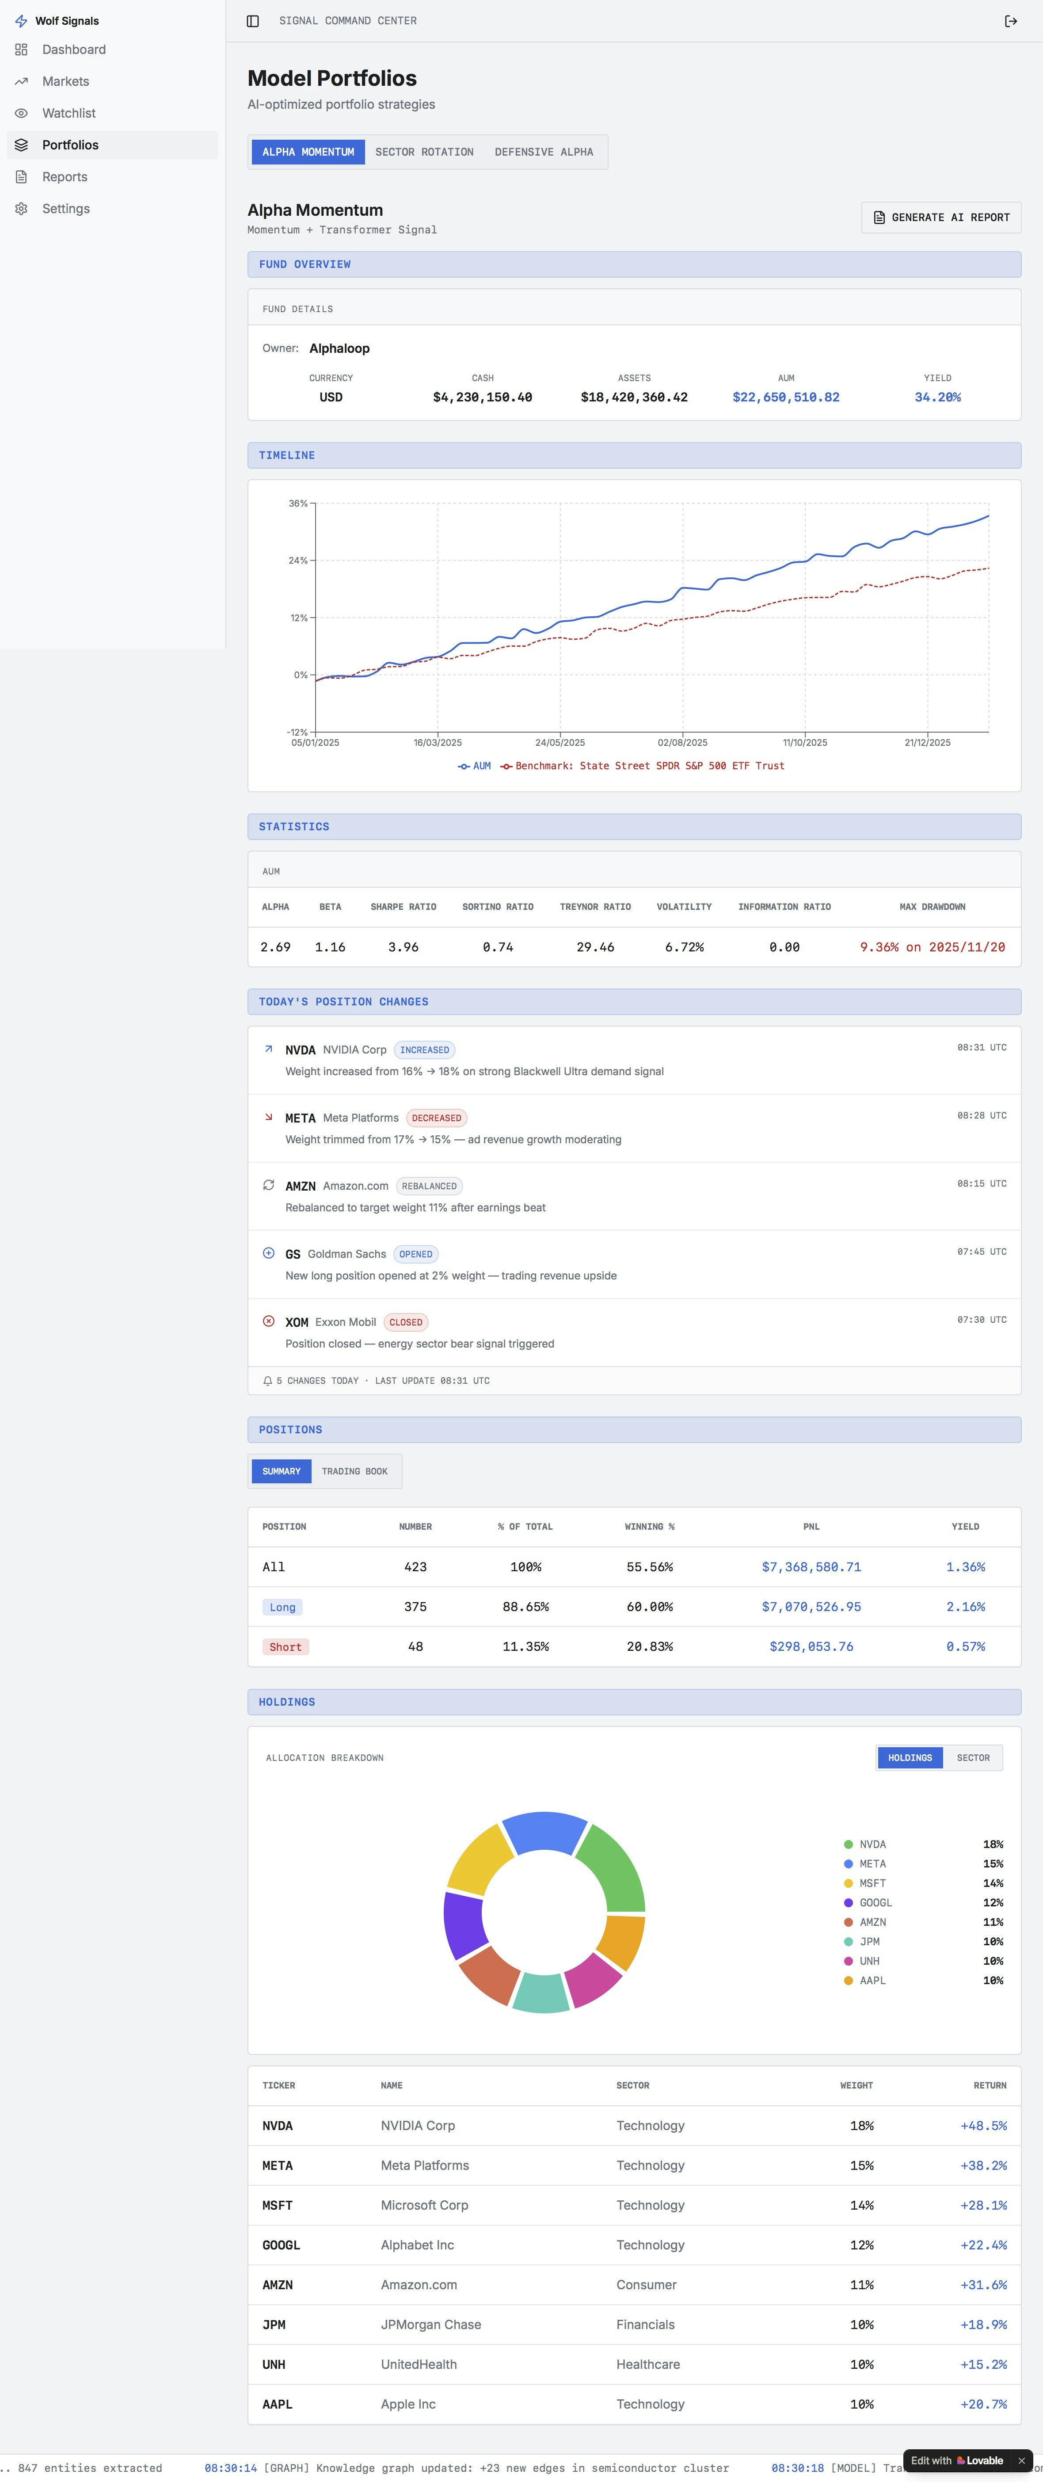Open Portfolios in the sidebar
The width and height of the screenshot is (1043, 2482).
click(x=70, y=145)
